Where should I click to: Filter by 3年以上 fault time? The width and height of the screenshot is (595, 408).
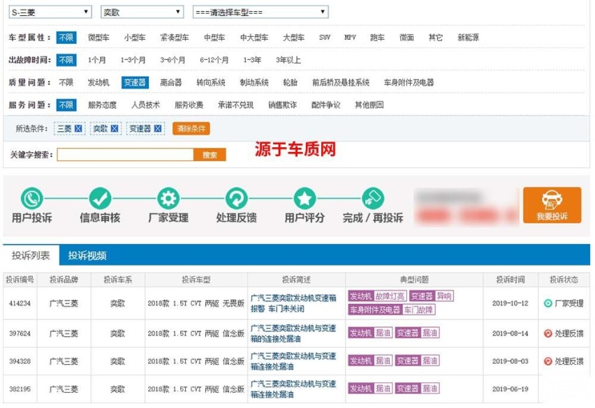pos(288,60)
